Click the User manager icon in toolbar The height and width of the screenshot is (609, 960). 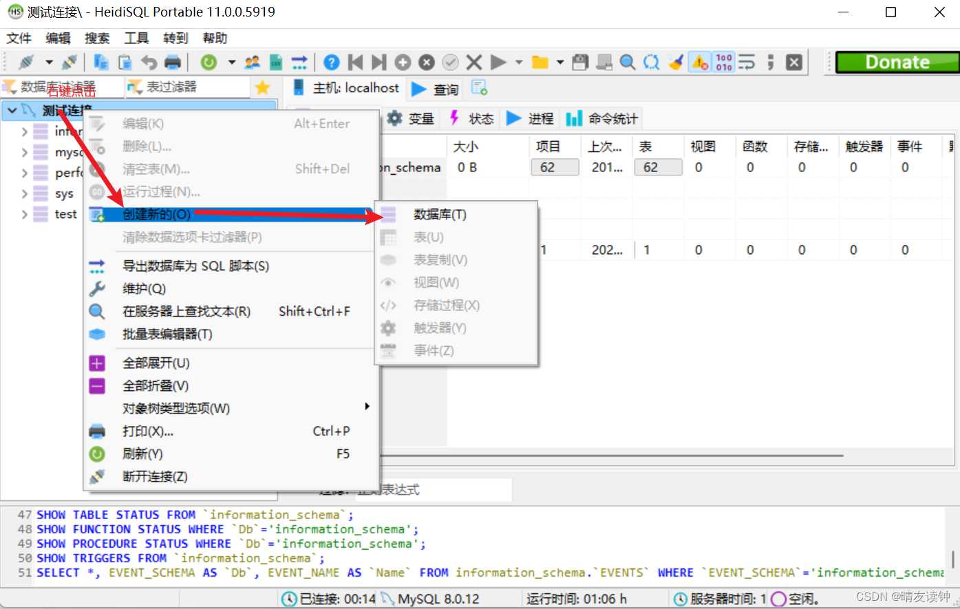[x=252, y=62]
